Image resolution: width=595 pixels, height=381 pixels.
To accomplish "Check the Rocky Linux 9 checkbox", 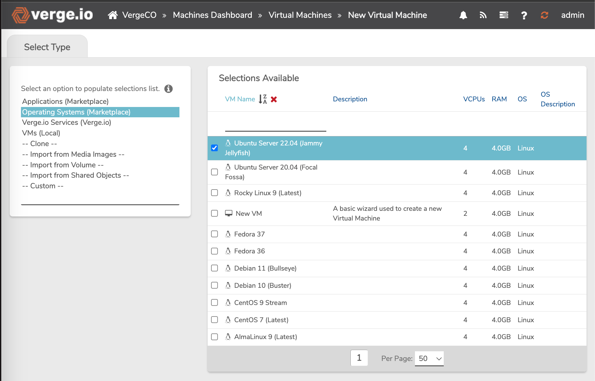I will coord(215,193).
